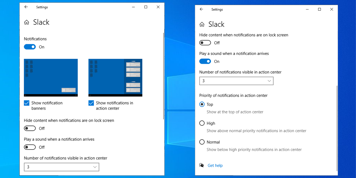
Task: Click the notification banner preview thumbnail
Action: click(x=51, y=77)
